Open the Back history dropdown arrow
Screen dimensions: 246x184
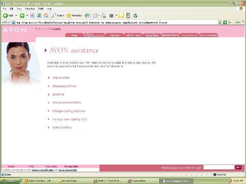[x=16, y=15]
